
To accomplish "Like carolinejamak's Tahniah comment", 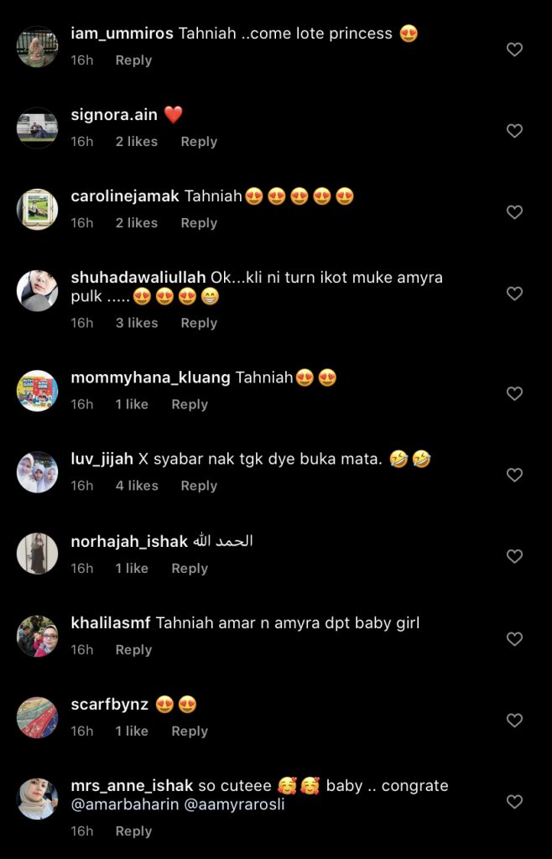I will (514, 212).
